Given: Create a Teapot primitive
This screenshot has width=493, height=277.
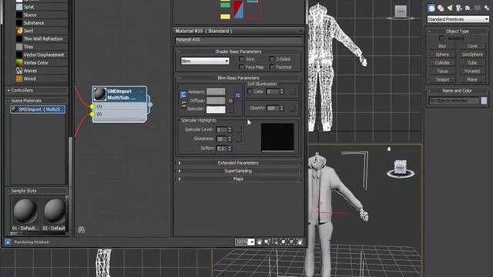Looking at the screenshot, I should [442, 79].
